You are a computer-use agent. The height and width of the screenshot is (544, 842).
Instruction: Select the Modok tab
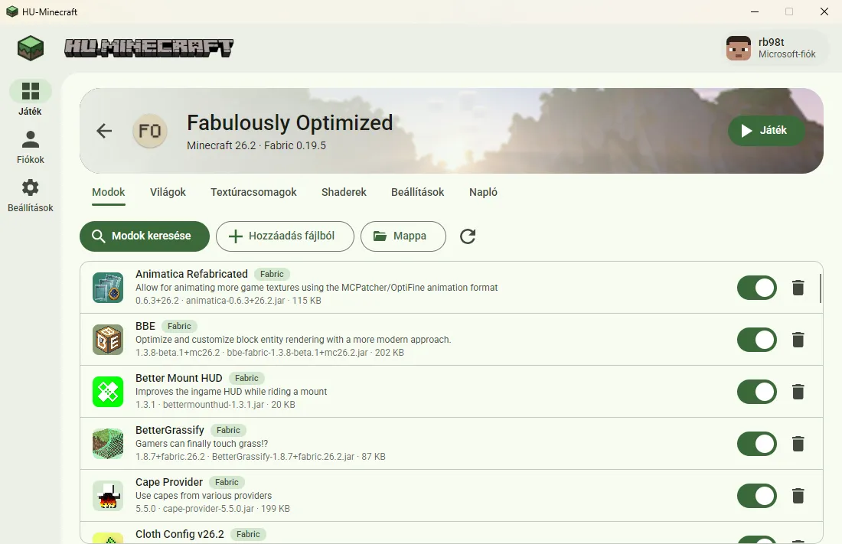109,192
